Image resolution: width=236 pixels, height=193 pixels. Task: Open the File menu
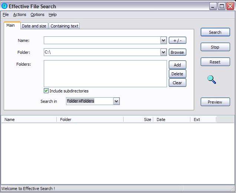pyautogui.click(x=6, y=14)
